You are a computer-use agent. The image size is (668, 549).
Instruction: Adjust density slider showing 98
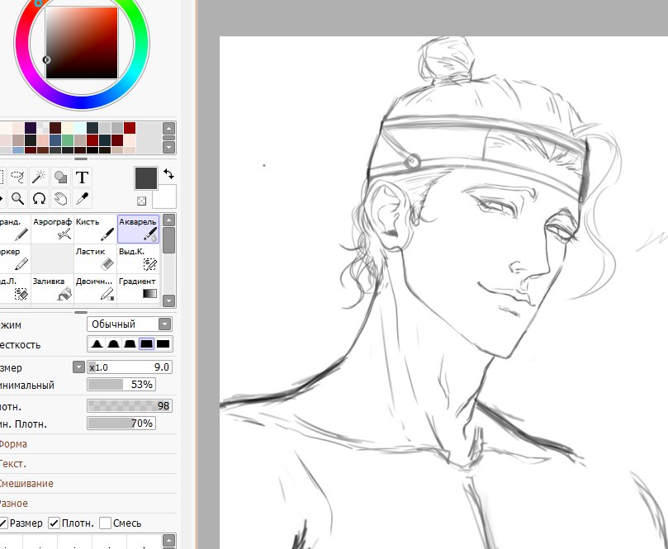coord(130,405)
